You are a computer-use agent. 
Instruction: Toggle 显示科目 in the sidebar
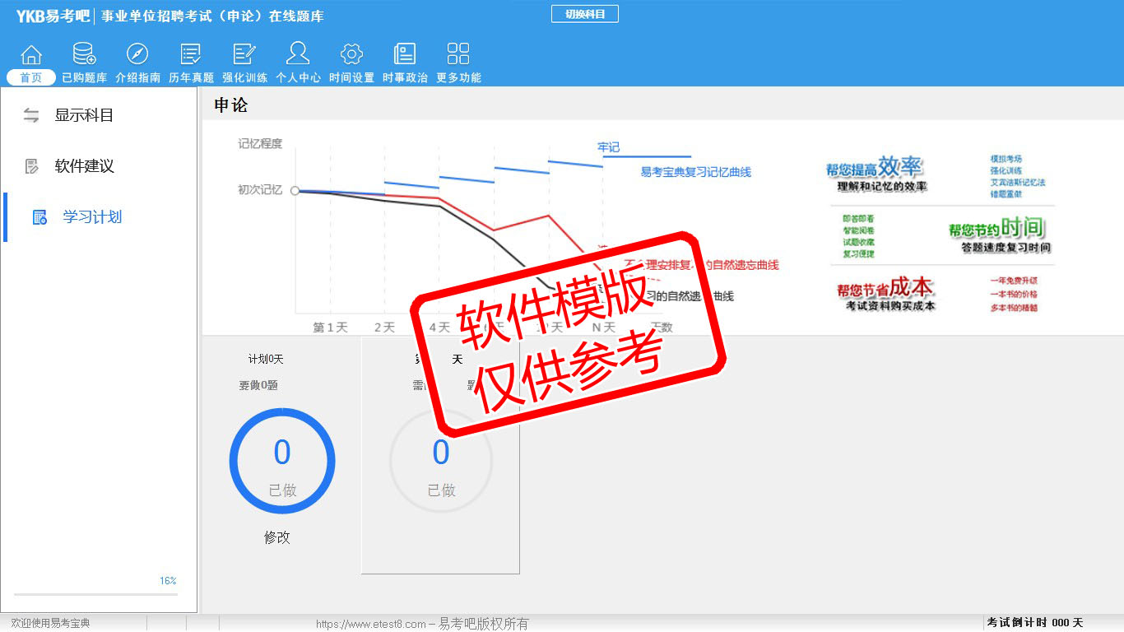tap(83, 115)
